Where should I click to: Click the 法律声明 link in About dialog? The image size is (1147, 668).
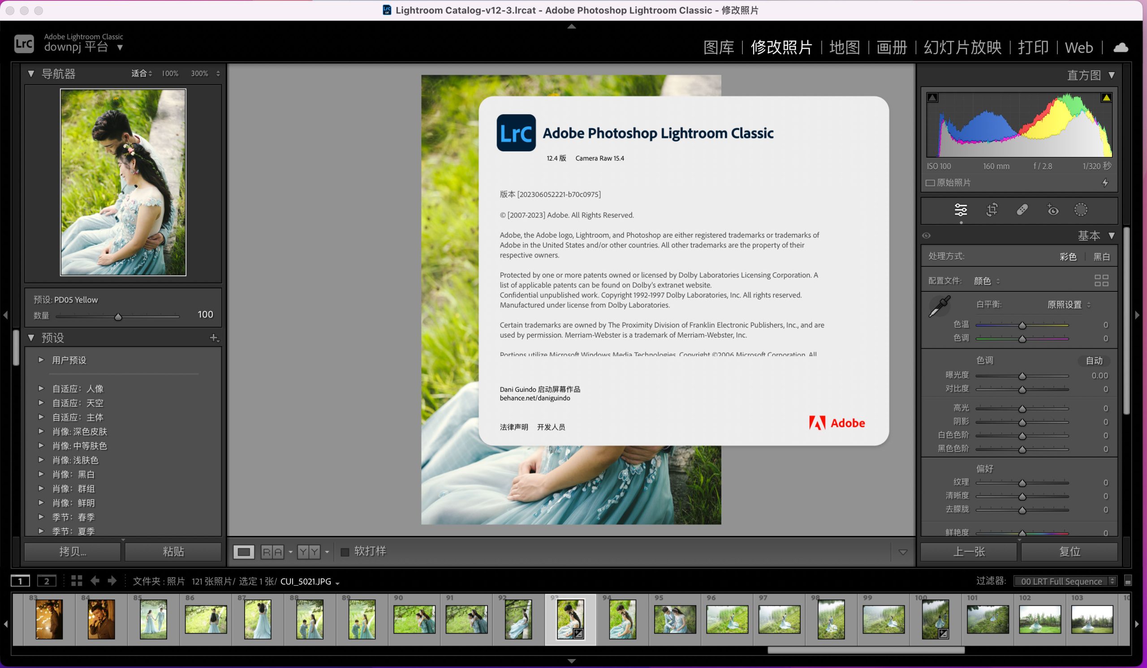coord(514,427)
